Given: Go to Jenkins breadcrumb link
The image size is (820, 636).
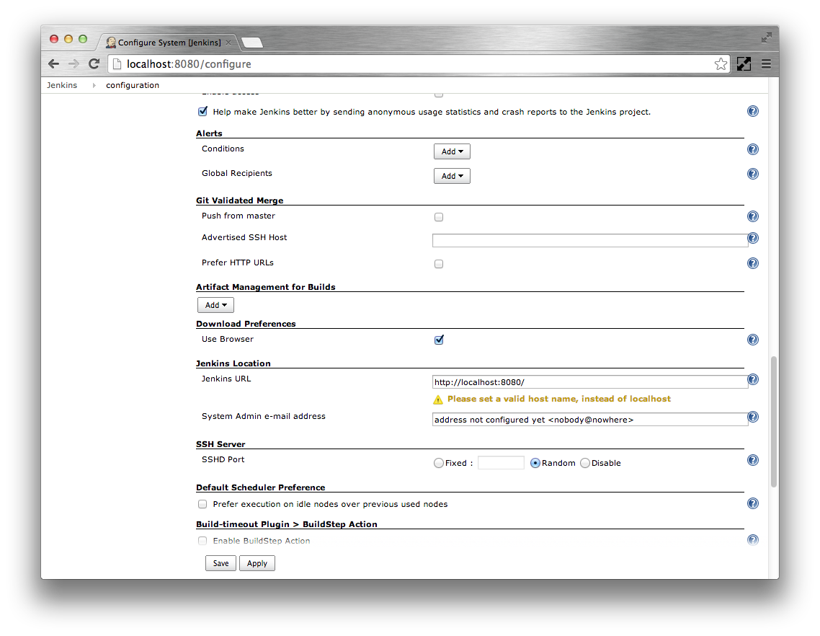Looking at the screenshot, I should [62, 85].
